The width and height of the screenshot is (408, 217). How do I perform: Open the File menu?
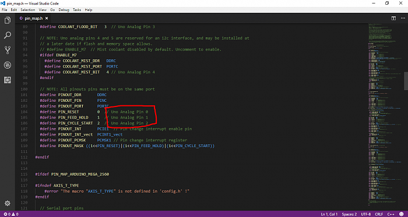[5, 10]
